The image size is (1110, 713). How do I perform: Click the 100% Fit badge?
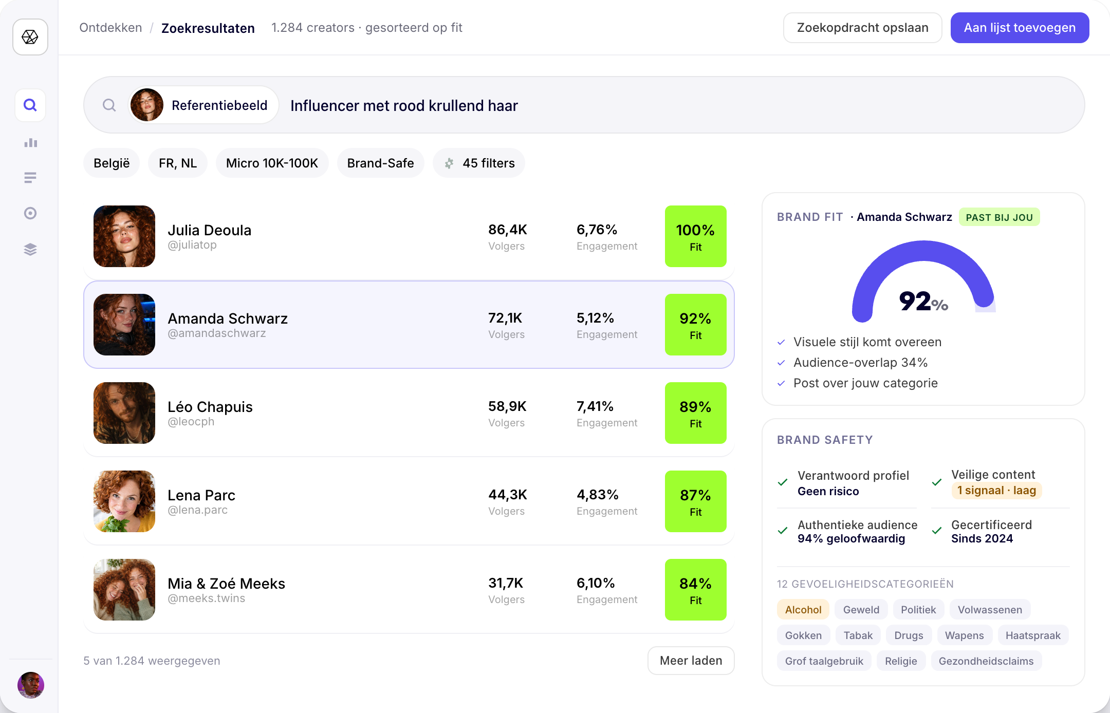click(695, 236)
